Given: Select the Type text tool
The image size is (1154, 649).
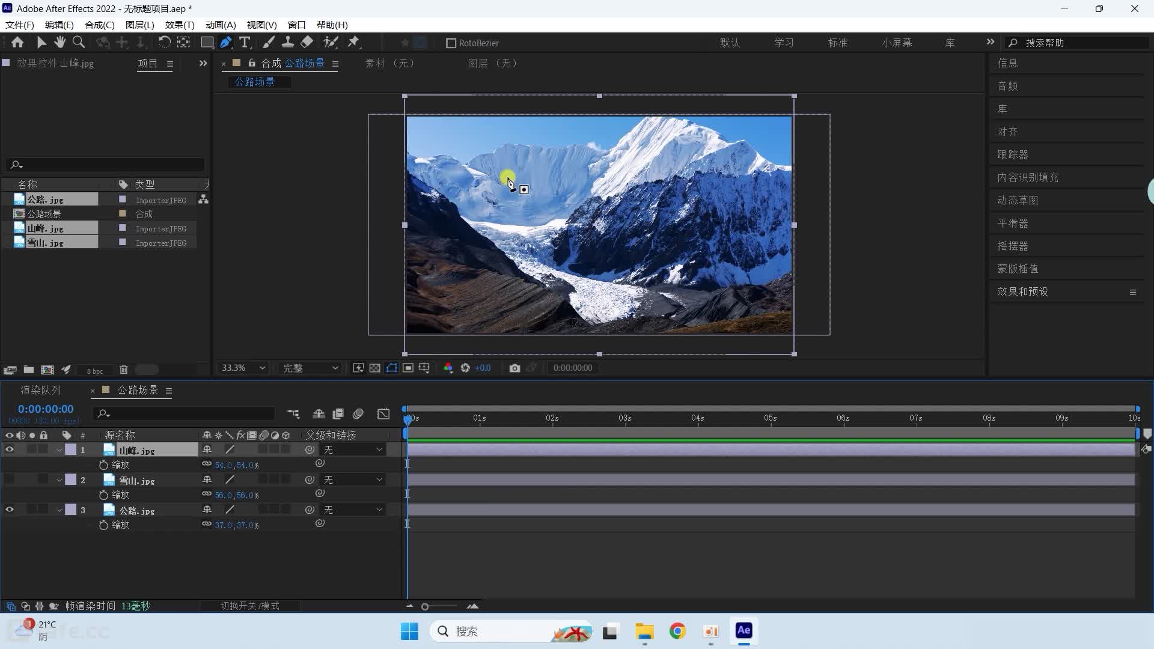Looking at the screenshot, I should pos(245,43).
